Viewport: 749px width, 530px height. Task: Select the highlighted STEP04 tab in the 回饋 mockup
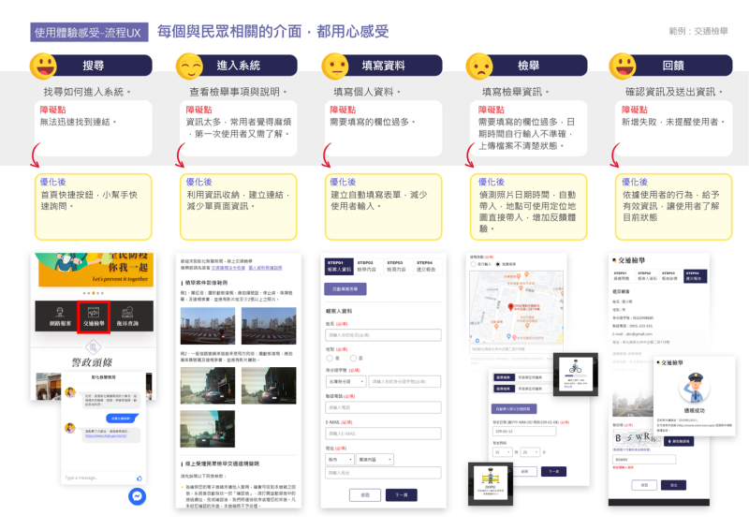695,276
